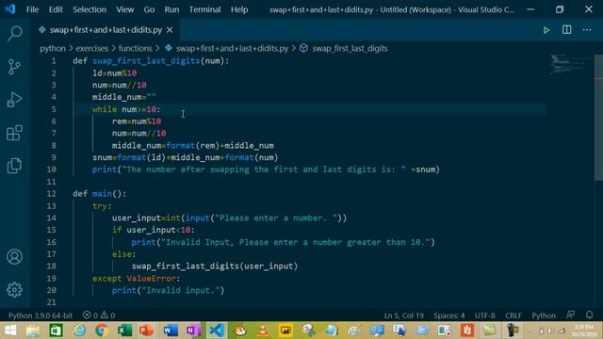
Task: Run Python file with play button
Action: pos(546,30)
